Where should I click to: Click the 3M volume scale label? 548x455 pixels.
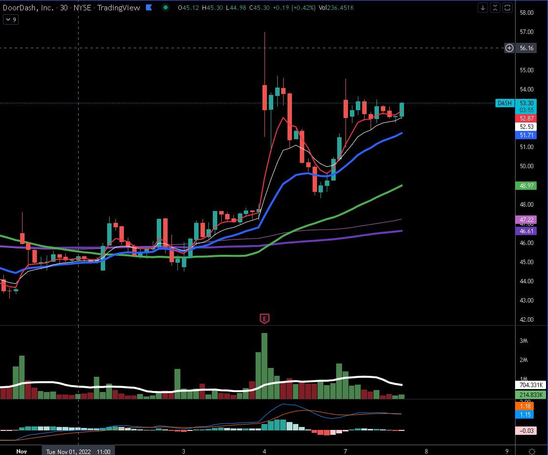523,341
